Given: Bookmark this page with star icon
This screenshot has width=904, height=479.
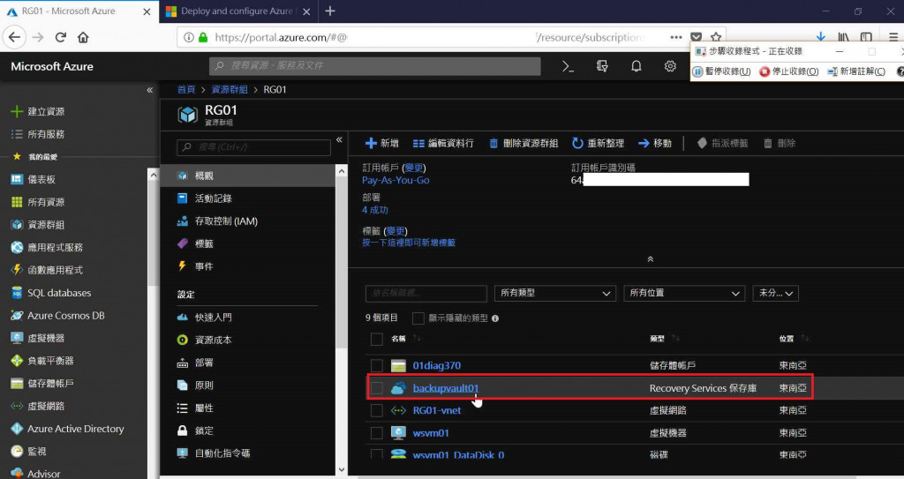Looking at the screenshot, I should 716,37.
